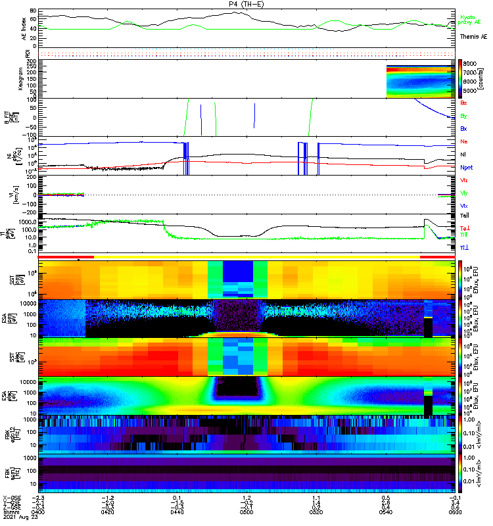Click the black Themis AE legend label
The width and height of the screenshot is (493, 526).
click(x=473, y=36)
